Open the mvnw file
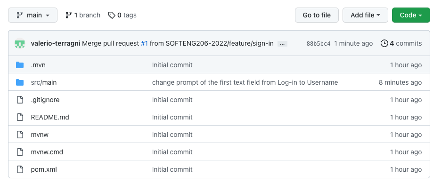Screen dimensions: 433x183 pyautogui.click(x=40, y=135)
